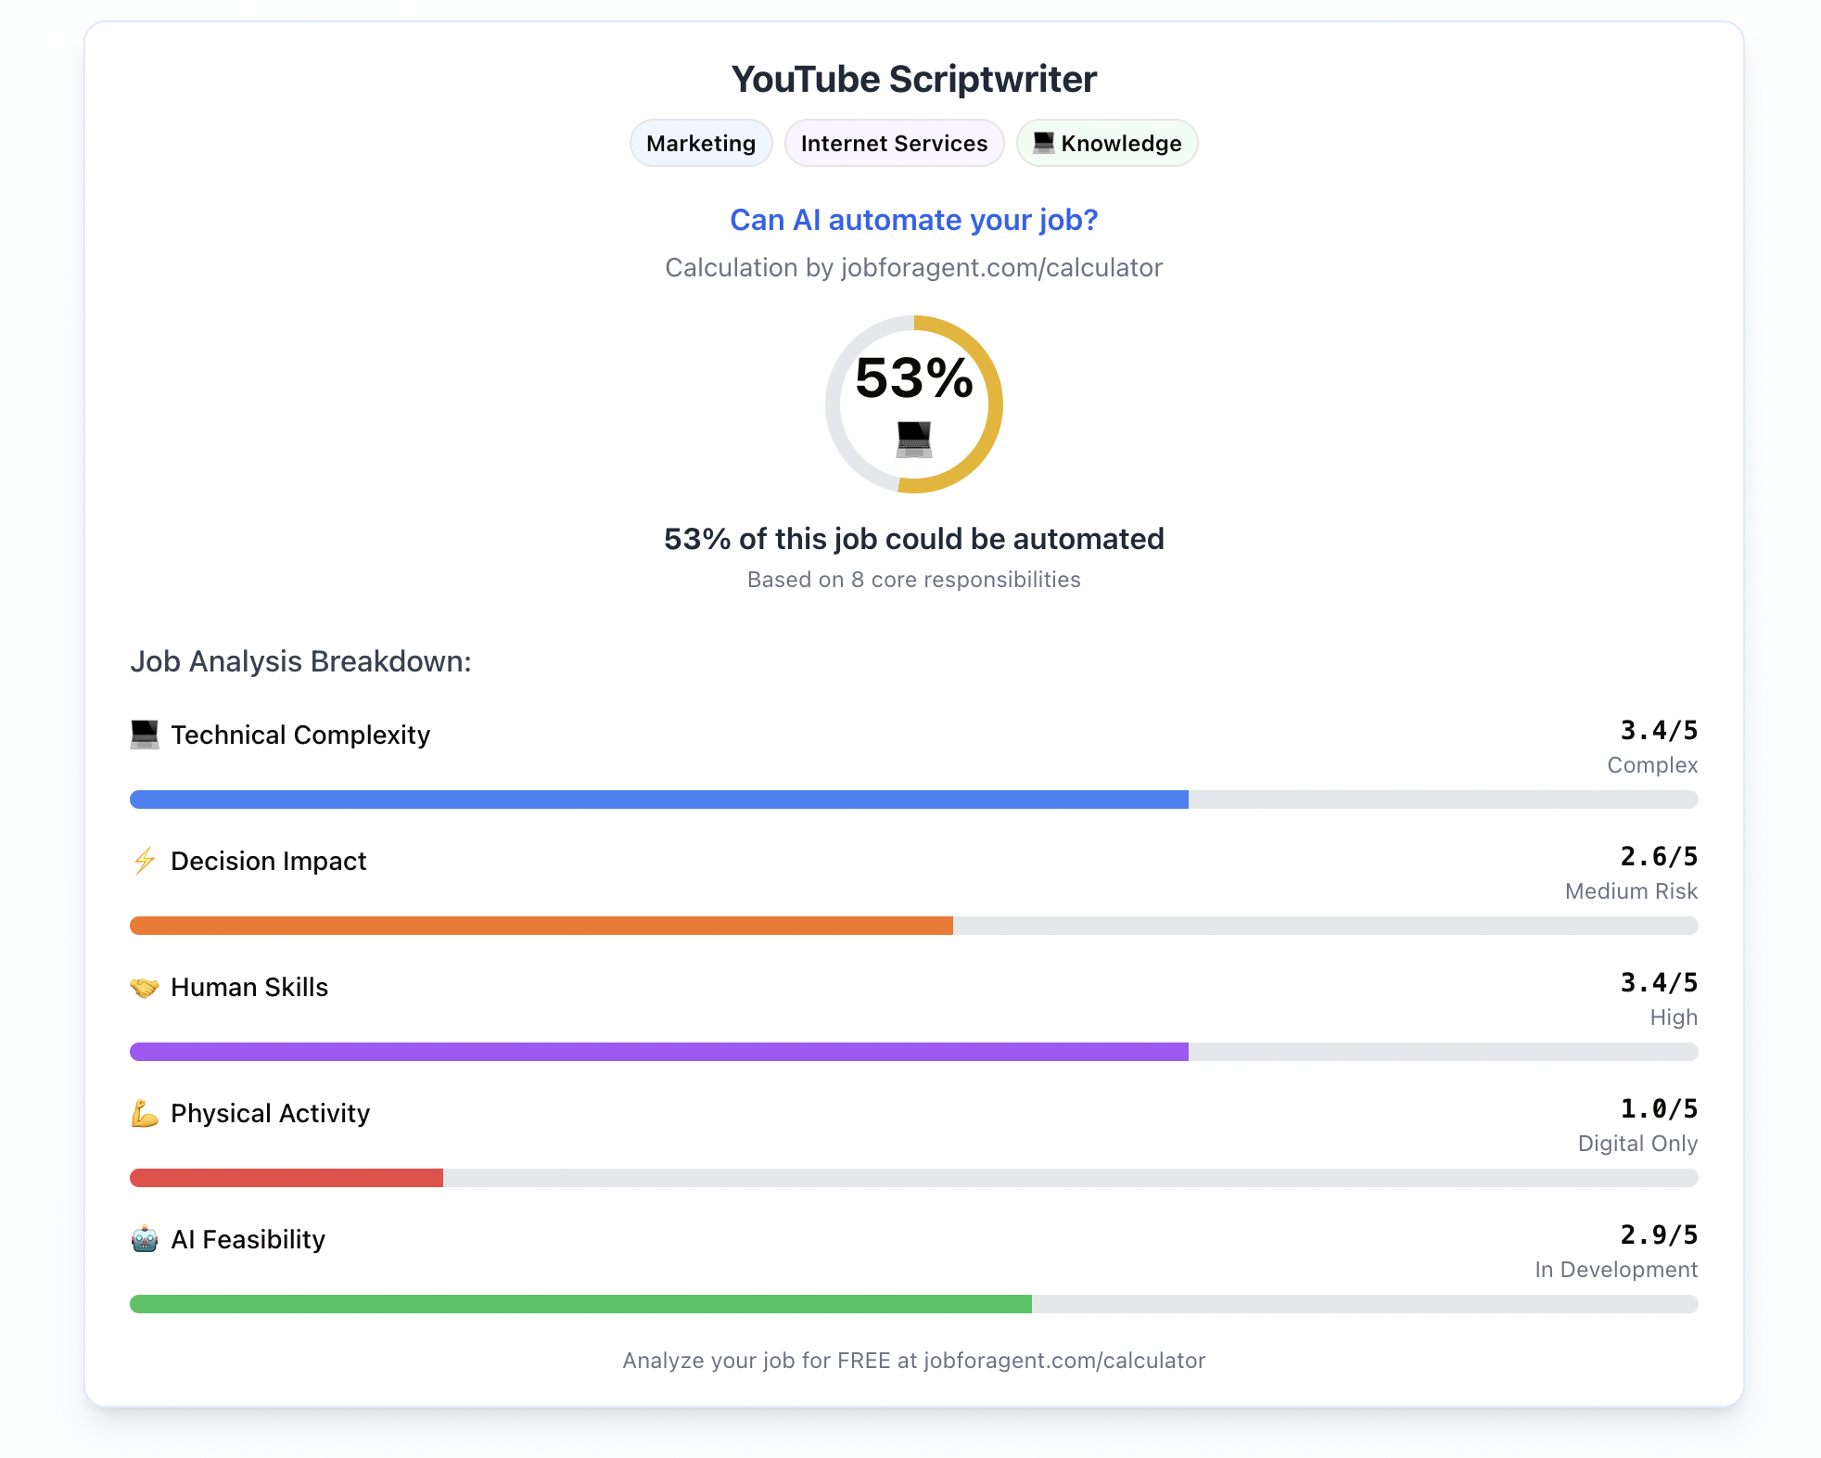This screenshot has height=1458, width=1821.
Task: Toggle the Marketing category pill
Action: pos(701,143)
